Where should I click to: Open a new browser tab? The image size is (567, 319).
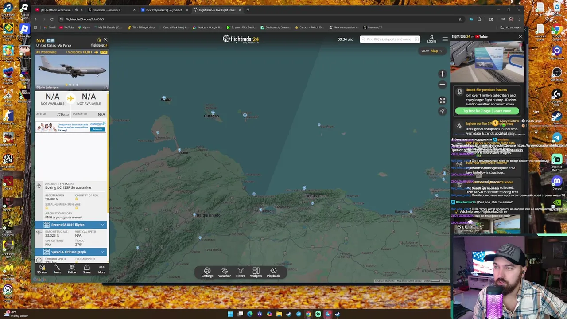point(248,10)
